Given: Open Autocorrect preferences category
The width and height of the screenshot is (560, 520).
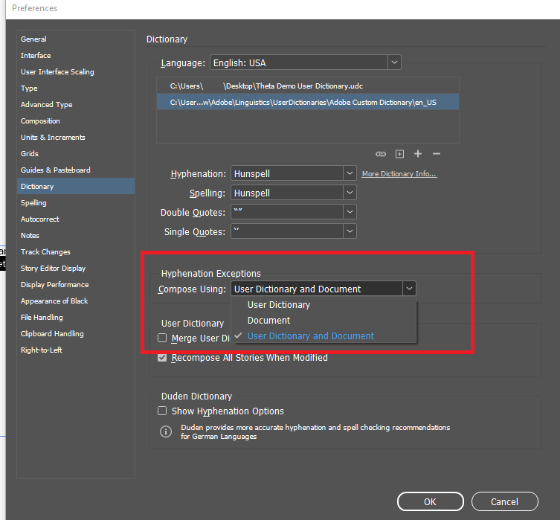Looking at the screenshot, I should [76, 219].
